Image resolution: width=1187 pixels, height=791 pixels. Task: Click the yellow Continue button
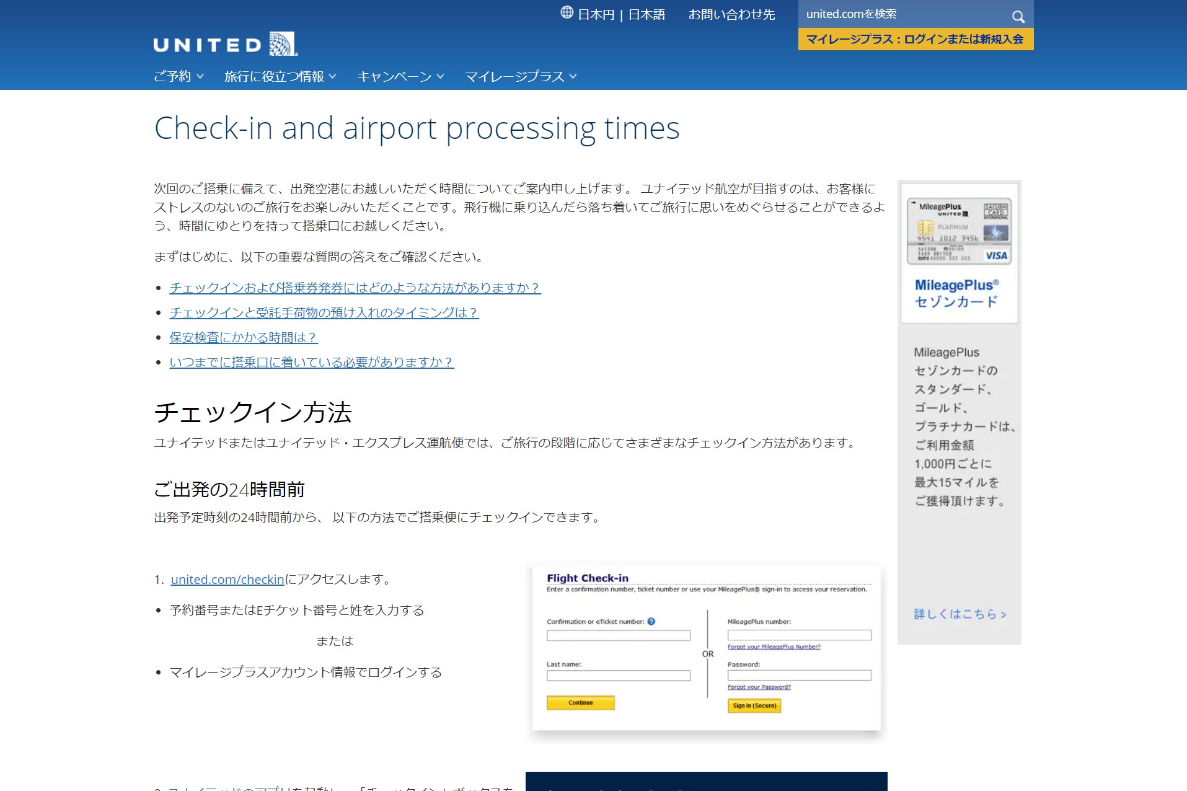tap(581, 702)
